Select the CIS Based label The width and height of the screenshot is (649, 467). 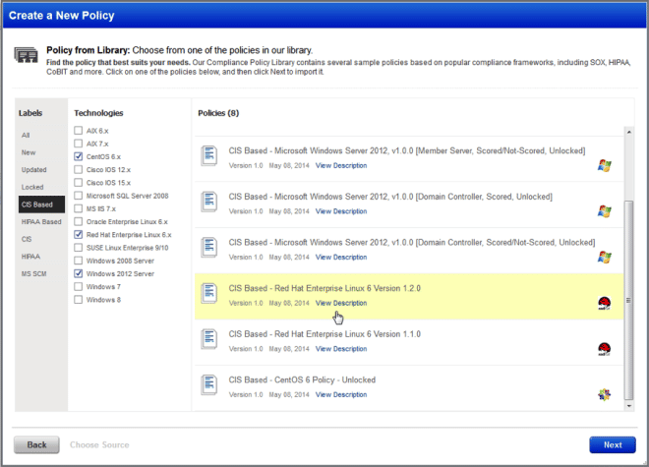click(41, 204)
